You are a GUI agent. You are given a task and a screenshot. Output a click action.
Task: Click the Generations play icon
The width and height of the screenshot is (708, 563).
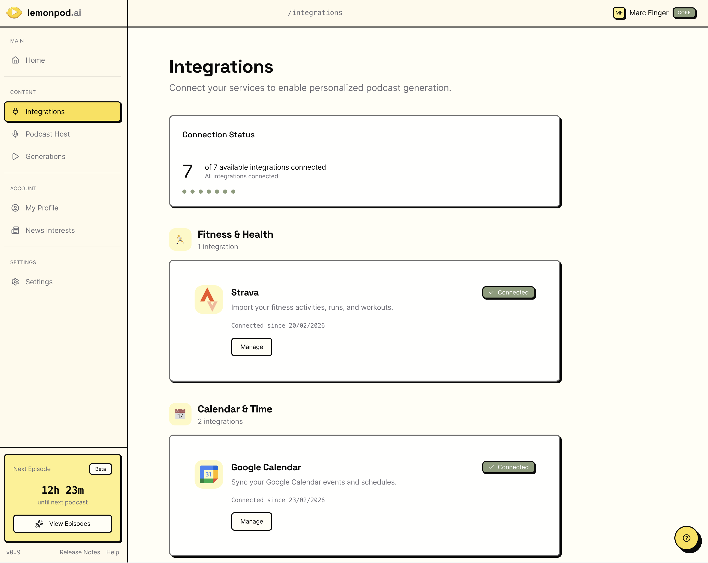click(x=16, y=156)
